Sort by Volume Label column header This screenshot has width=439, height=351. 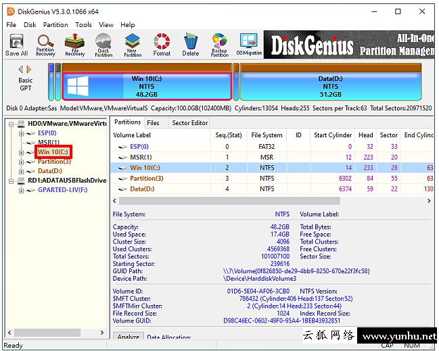[160, 135]
